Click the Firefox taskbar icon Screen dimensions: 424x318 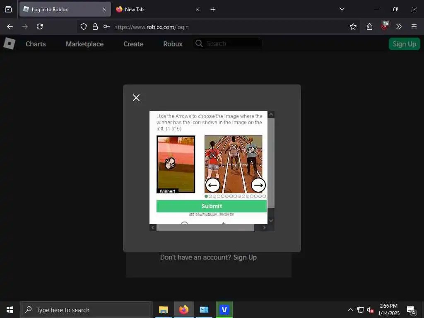click(x=183, y=310)
